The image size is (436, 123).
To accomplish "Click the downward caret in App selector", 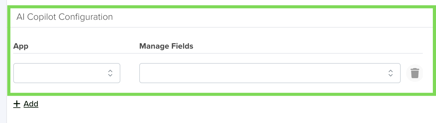I will pyautogui.click(x=110, y=75).
